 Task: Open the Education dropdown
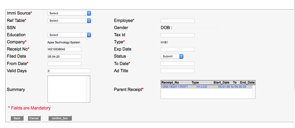69,35
